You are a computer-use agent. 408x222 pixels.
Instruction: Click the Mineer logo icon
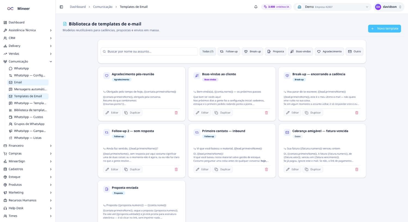pyautogui.click(x=10, y=9)
